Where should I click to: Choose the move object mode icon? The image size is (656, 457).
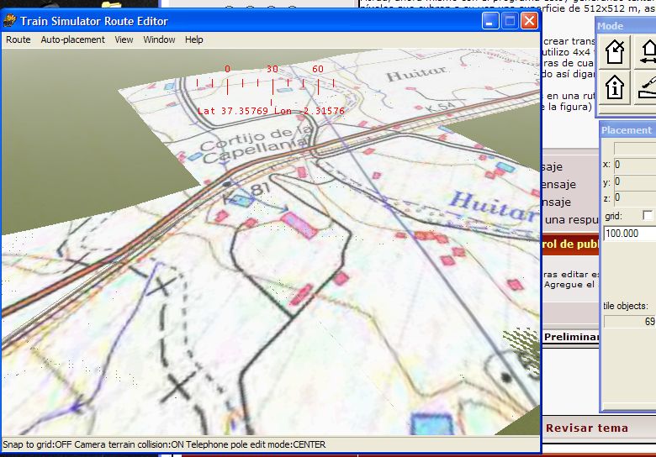pyautogui.click(x=646, y=52)
